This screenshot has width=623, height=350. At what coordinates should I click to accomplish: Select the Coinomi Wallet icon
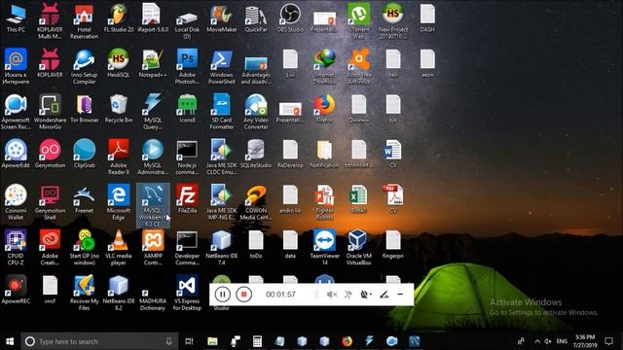(16, 202)
